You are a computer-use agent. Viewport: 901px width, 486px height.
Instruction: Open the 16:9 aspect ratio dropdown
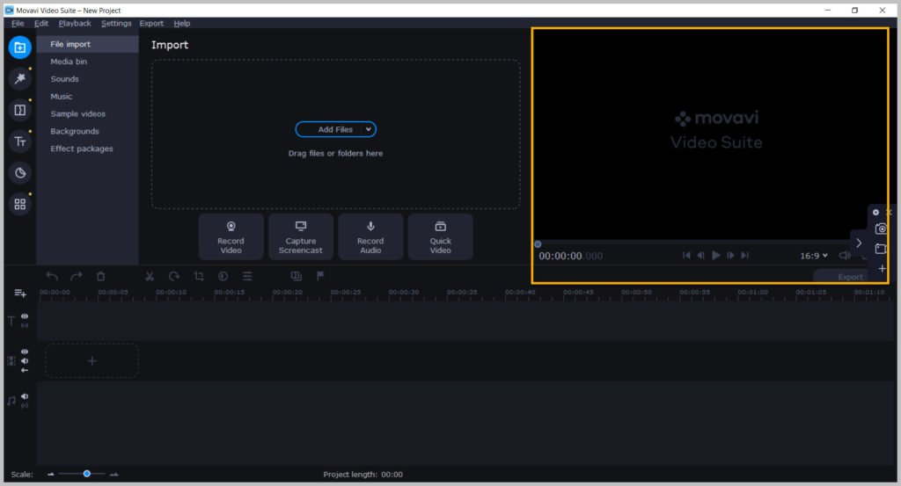coord(814,256)
